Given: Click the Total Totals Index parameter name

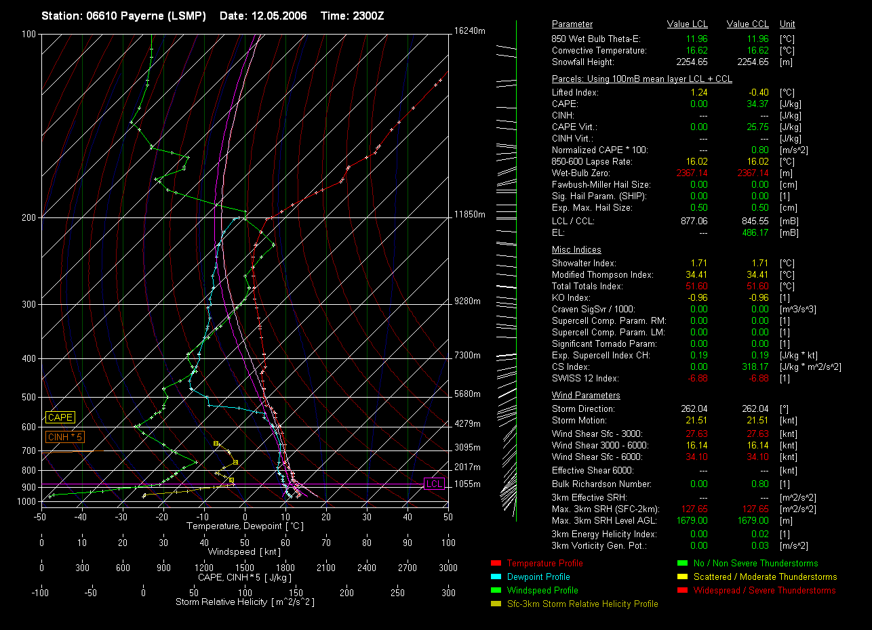Looking at the screenshot, I should 589,286.
